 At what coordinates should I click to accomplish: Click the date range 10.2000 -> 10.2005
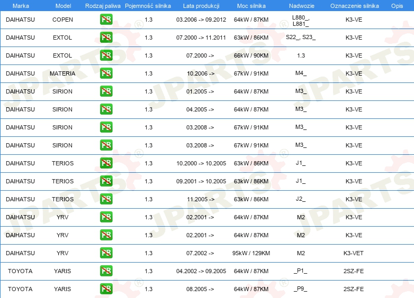(x=201, y=163)
